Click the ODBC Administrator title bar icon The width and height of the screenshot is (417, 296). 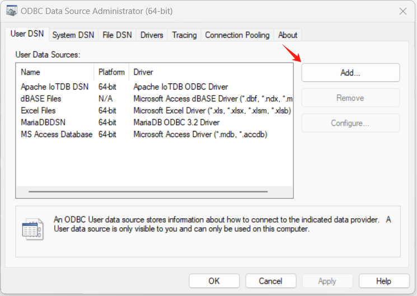[x=11, y=11]
